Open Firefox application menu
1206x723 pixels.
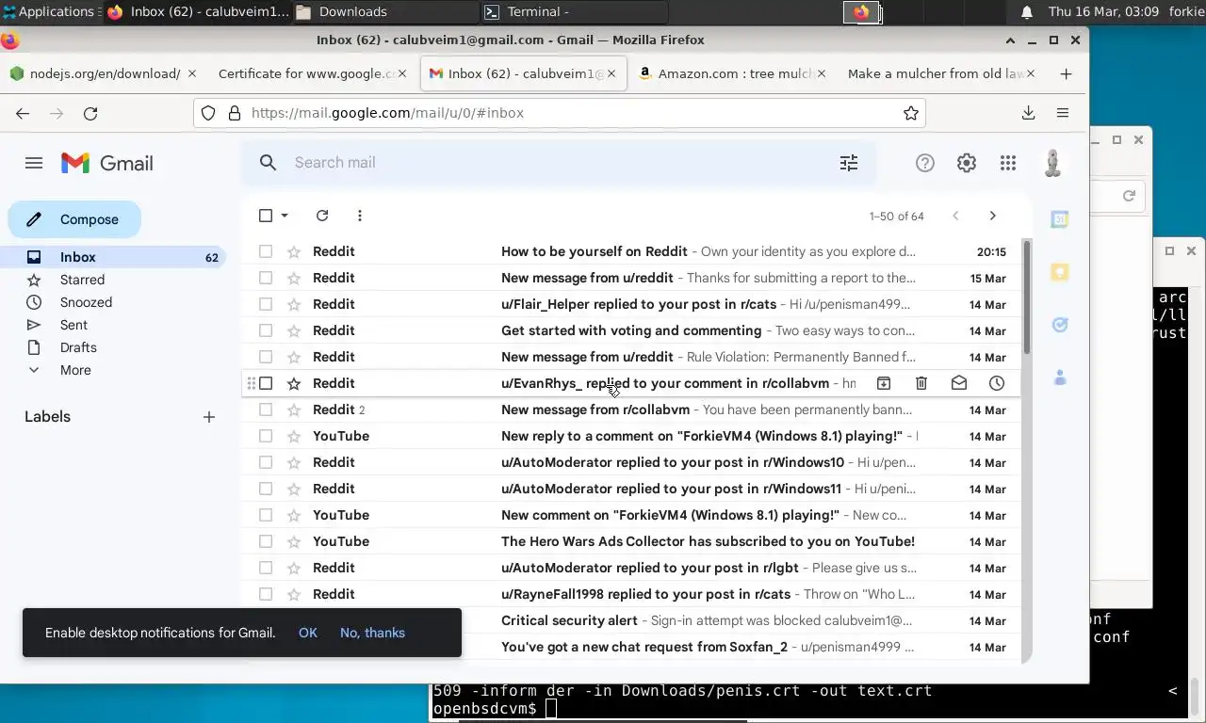tap(1063, 113)
